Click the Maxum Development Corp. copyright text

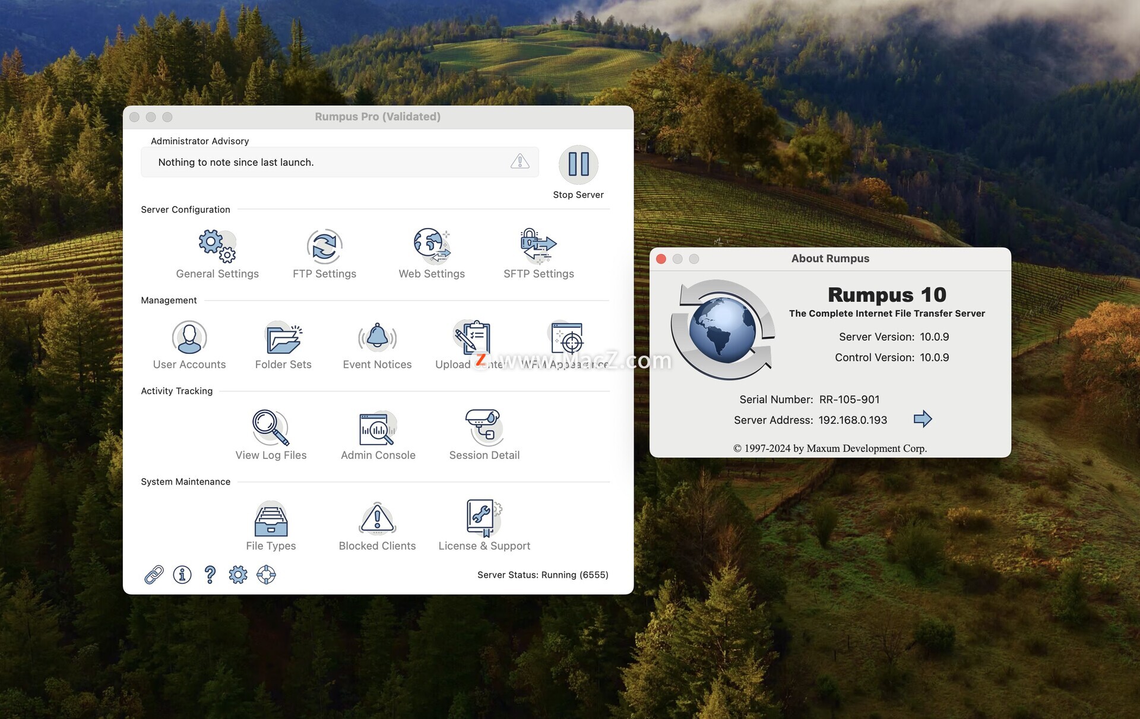pyautogui.click(x=830, y=448)
